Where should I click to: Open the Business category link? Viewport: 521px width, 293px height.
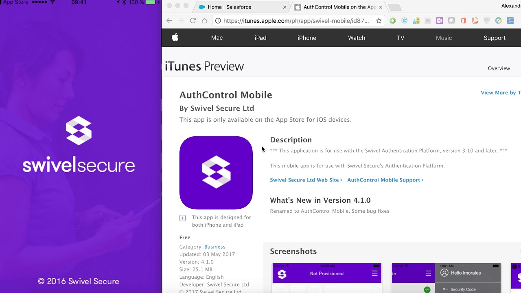pyautogui.click(x=215, y=247)
